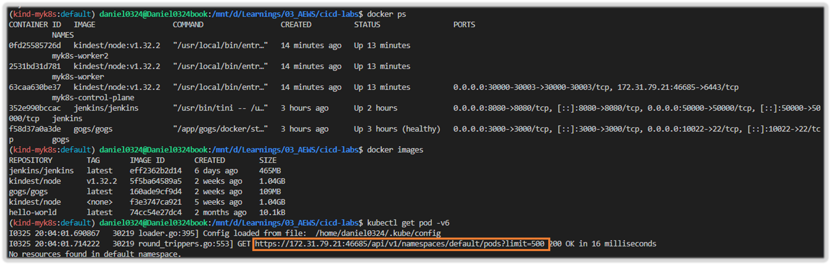Click the v1.32.2 tag in docker images
831x265 pixels.
click(x=102, y=181)
